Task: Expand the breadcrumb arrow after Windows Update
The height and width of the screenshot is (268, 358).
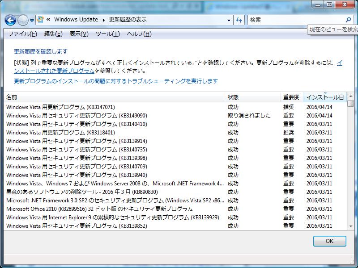Action: [x=103, y=20]
